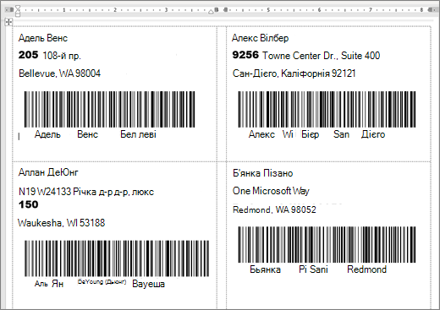Viewport: 440px width, 310px height.
Task: Click the line "Redmond, WA 98052"
Action: 274,209
